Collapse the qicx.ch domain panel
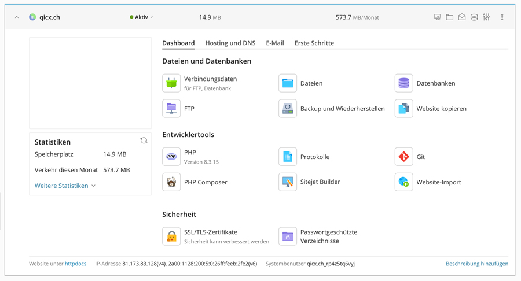The image size is (521, 281). tap(17, 17)
